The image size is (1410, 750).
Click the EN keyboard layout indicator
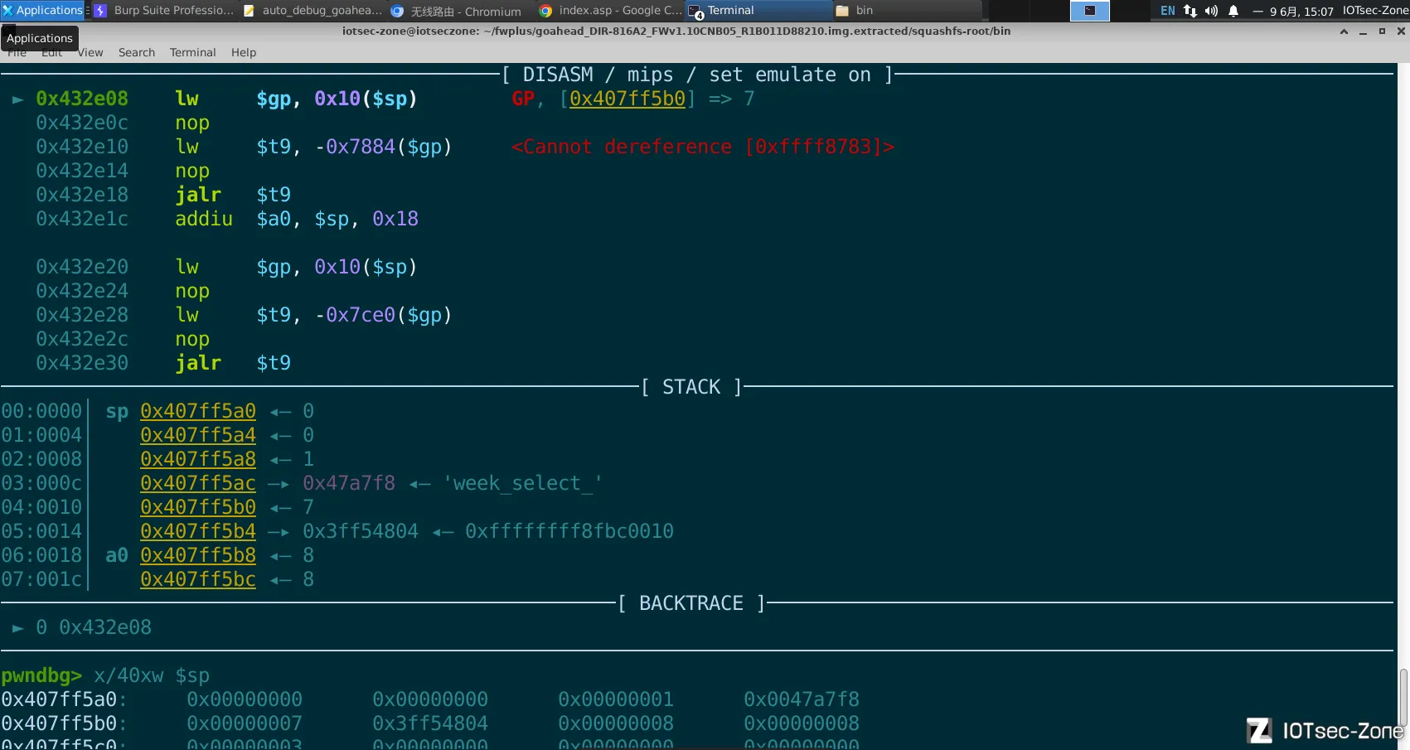tap(1167, 11)
